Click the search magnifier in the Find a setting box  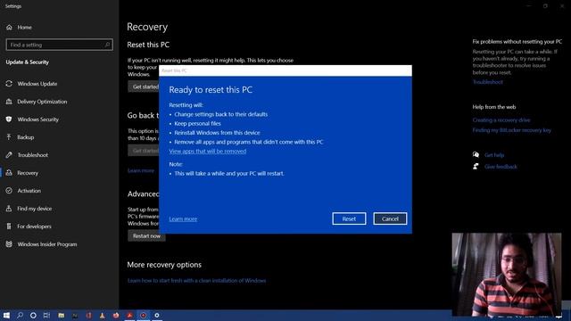(x=107, y=45)
